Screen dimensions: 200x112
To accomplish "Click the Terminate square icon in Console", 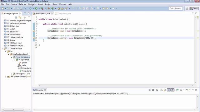I will point(149,90).
